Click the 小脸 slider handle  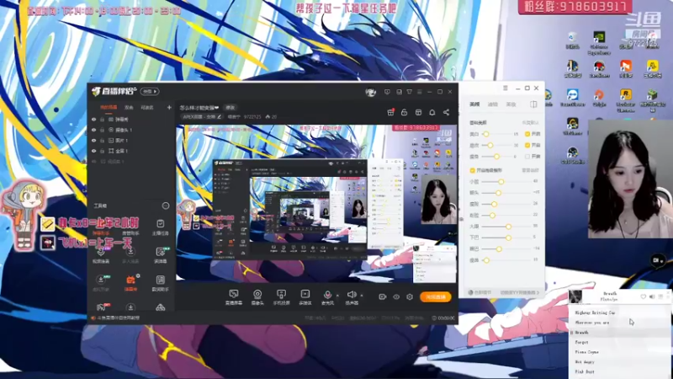pyautogui.click(x=501, y=182)
